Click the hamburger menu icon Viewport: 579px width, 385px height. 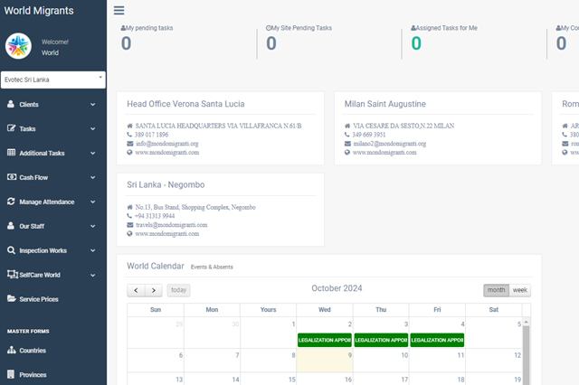[119, 11]
